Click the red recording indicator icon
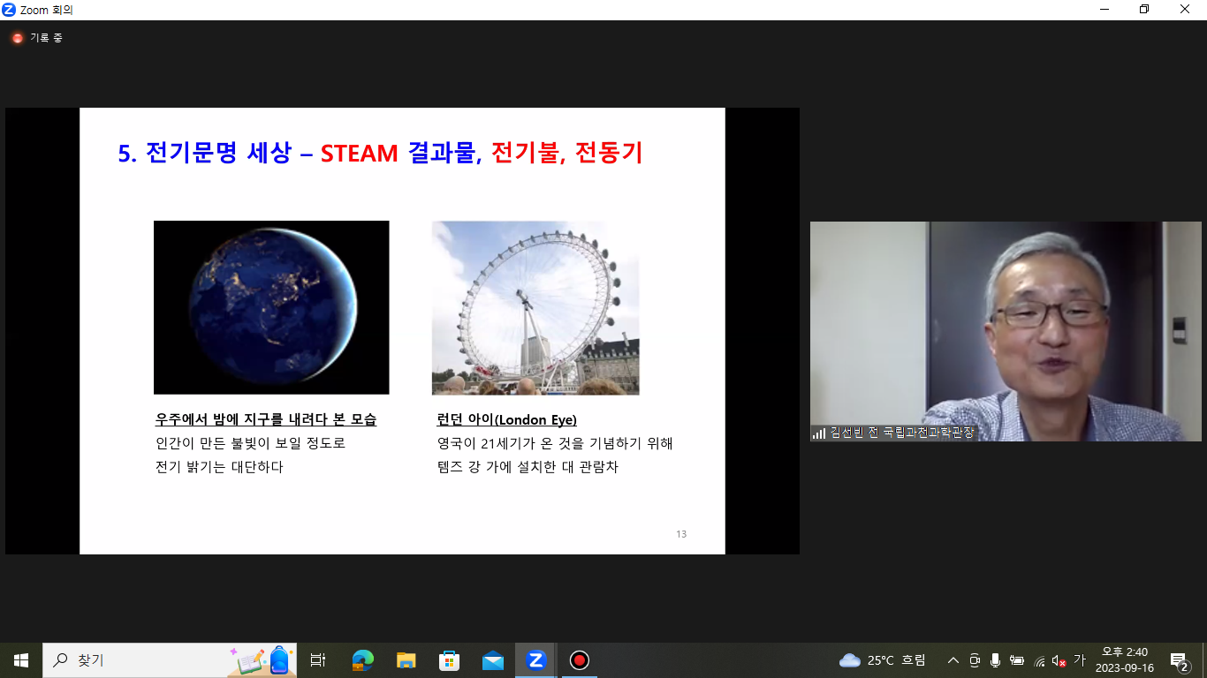Viewport: 1207px width, 678px height. (17, 38)
